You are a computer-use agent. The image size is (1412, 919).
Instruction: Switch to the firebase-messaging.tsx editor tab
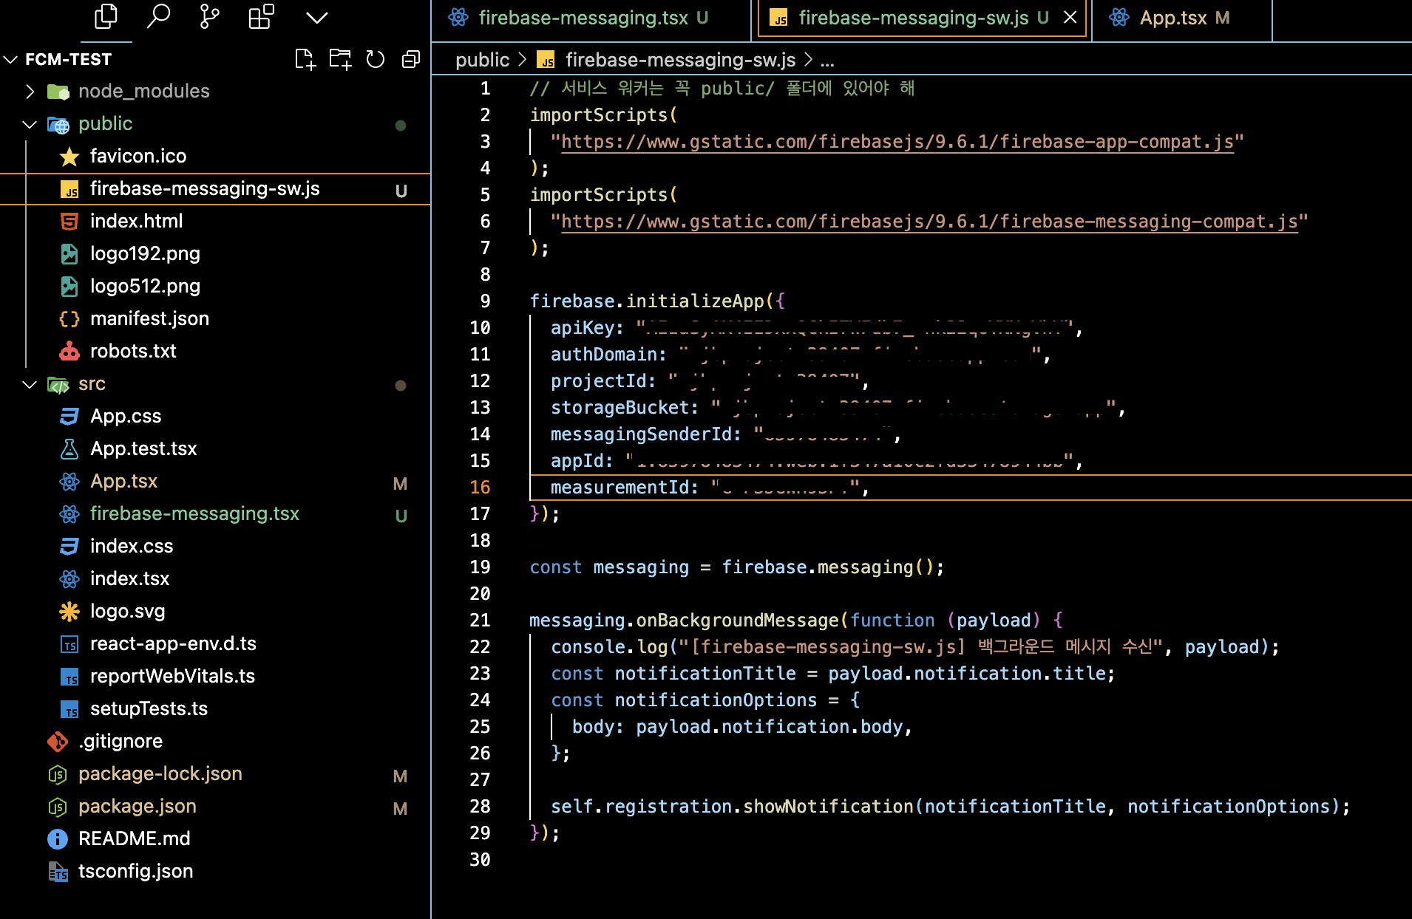coord(591,18)
